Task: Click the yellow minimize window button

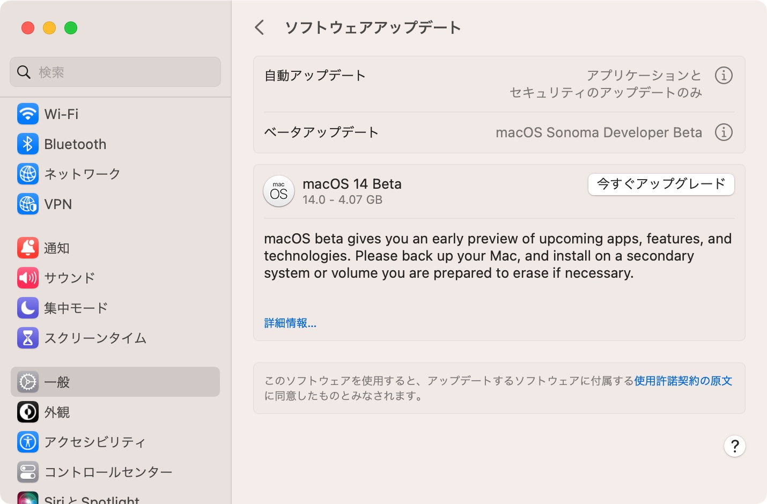Action: [49, 28]
